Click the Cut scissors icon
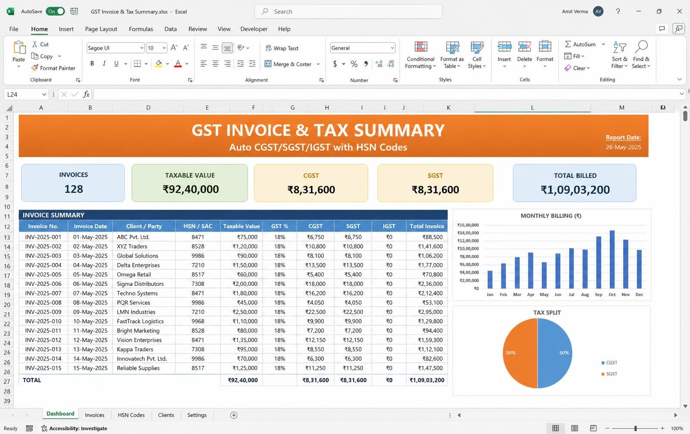Viewport: 690px width, 434px height. point(35,44)
